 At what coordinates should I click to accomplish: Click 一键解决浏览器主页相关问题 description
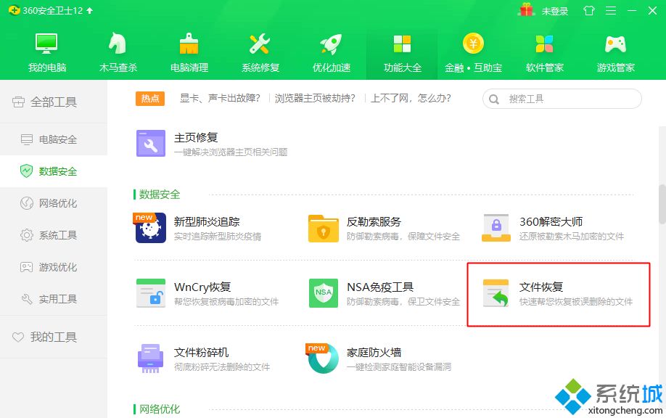[231, 152]
